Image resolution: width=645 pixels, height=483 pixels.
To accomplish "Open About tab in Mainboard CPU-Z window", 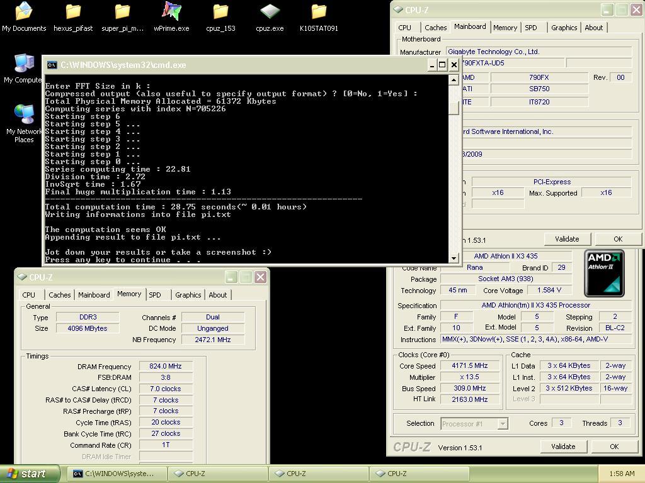I will coord(593,28).
